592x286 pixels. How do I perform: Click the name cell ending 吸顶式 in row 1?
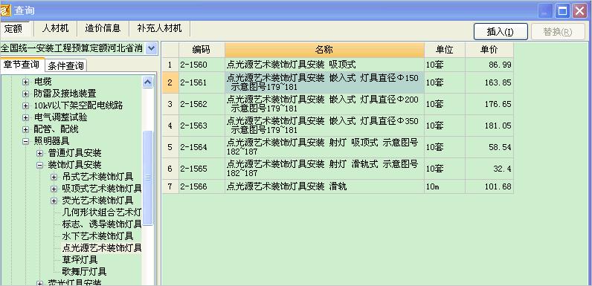tap(324, 65)
